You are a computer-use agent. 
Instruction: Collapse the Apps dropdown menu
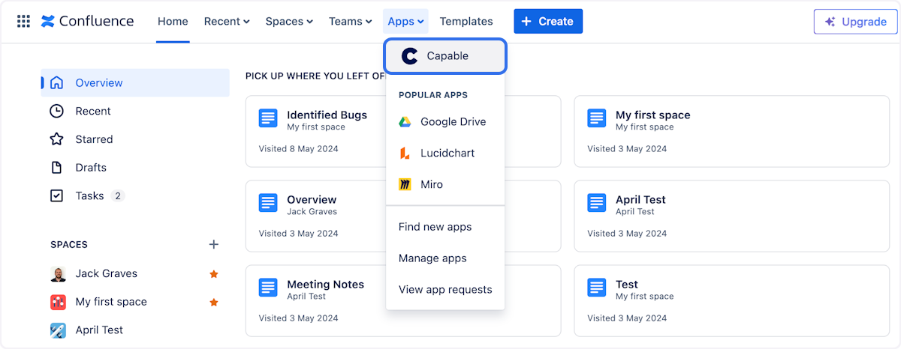tap(405, 22)
